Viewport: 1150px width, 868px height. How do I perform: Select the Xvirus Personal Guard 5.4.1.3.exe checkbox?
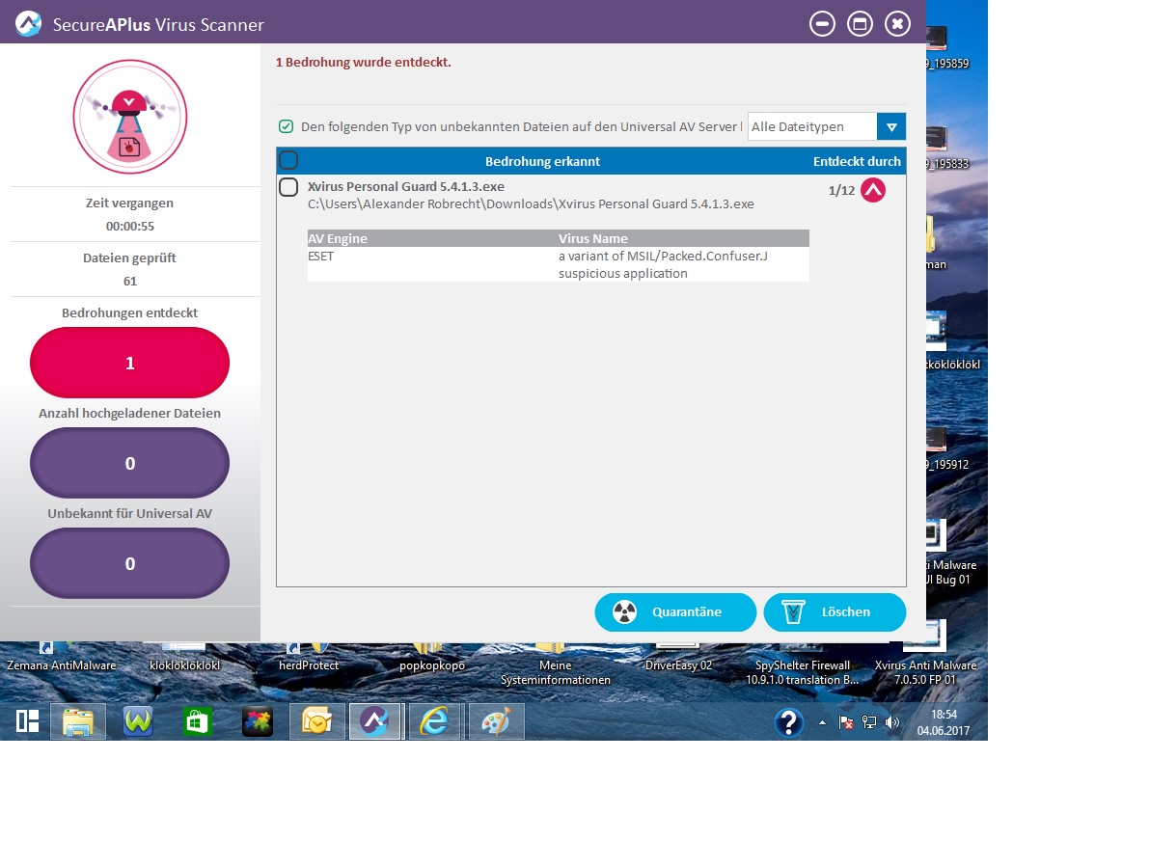click(288, 187)
